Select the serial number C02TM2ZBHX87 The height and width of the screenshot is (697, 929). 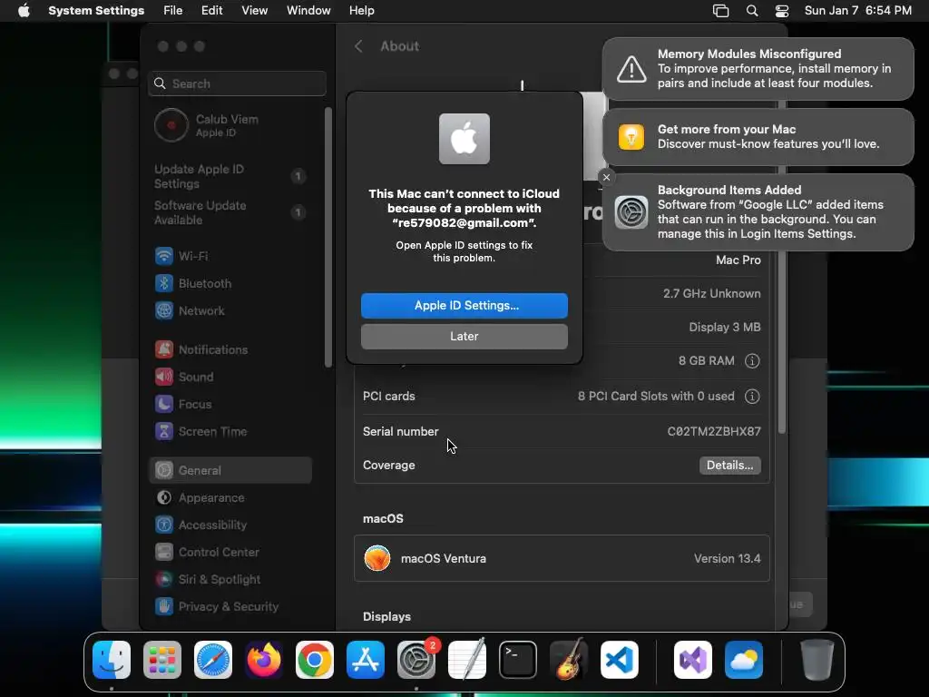(714, 431)
